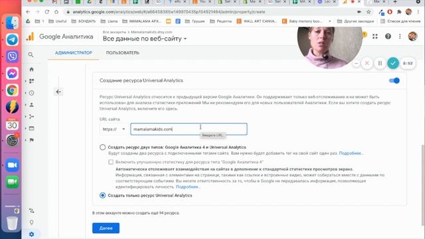Open Realtime reports clock icon

(x=31, y=93)
